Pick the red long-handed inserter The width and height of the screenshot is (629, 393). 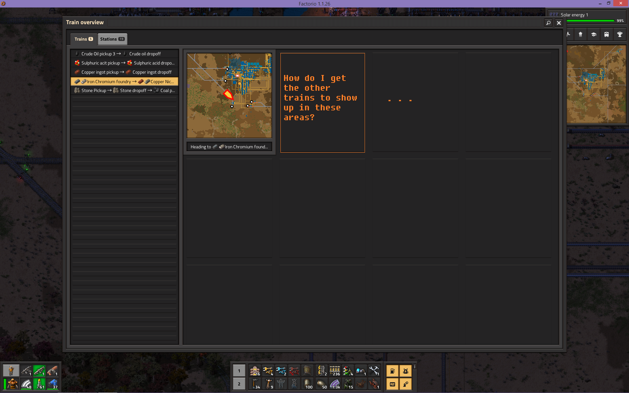pyautogui.click(x=294, y=371)
